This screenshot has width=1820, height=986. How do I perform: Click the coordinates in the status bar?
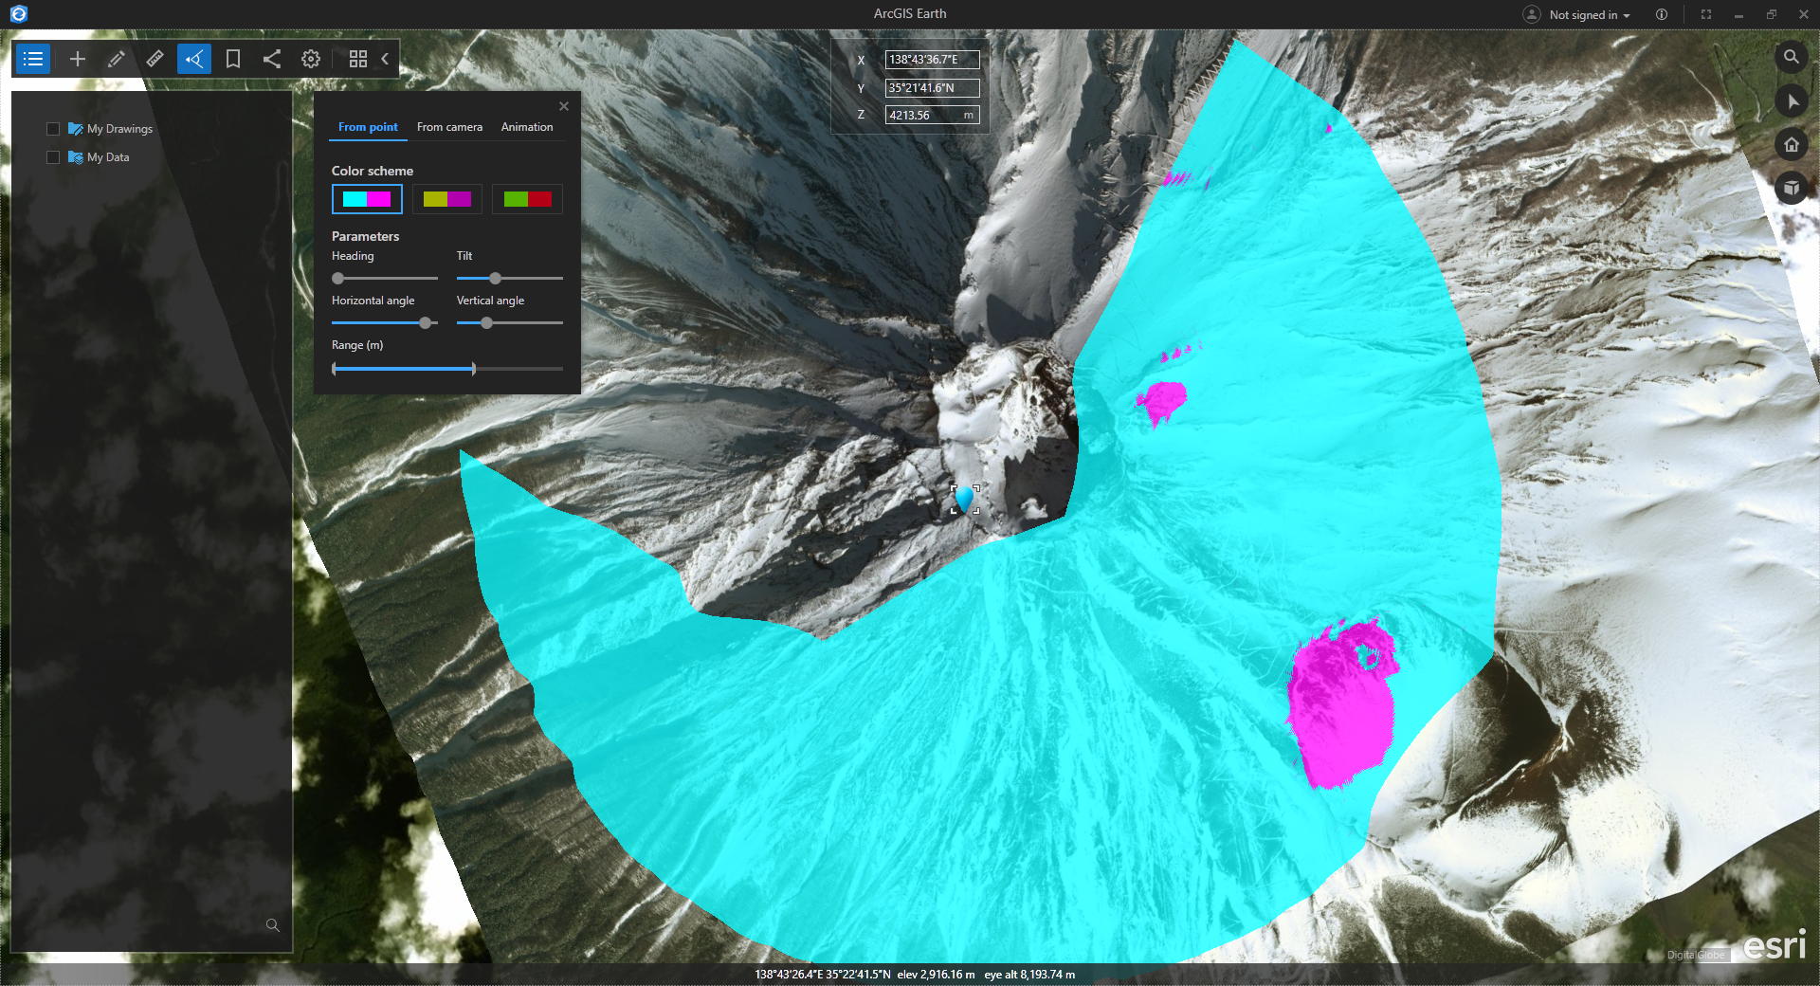[x=823, y=975]
